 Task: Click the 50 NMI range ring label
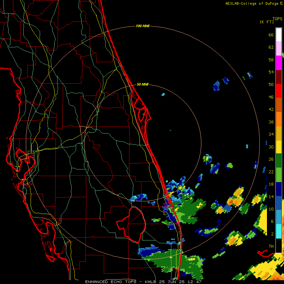coord(143,84)
